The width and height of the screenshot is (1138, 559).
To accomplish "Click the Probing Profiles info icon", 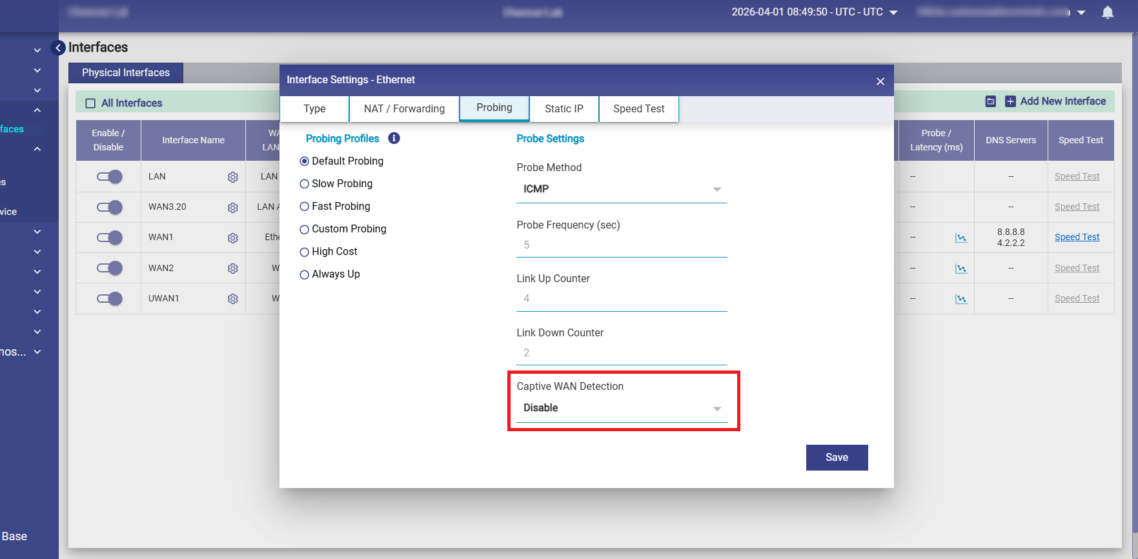I will pyautogui.click(x=394, y=138).
